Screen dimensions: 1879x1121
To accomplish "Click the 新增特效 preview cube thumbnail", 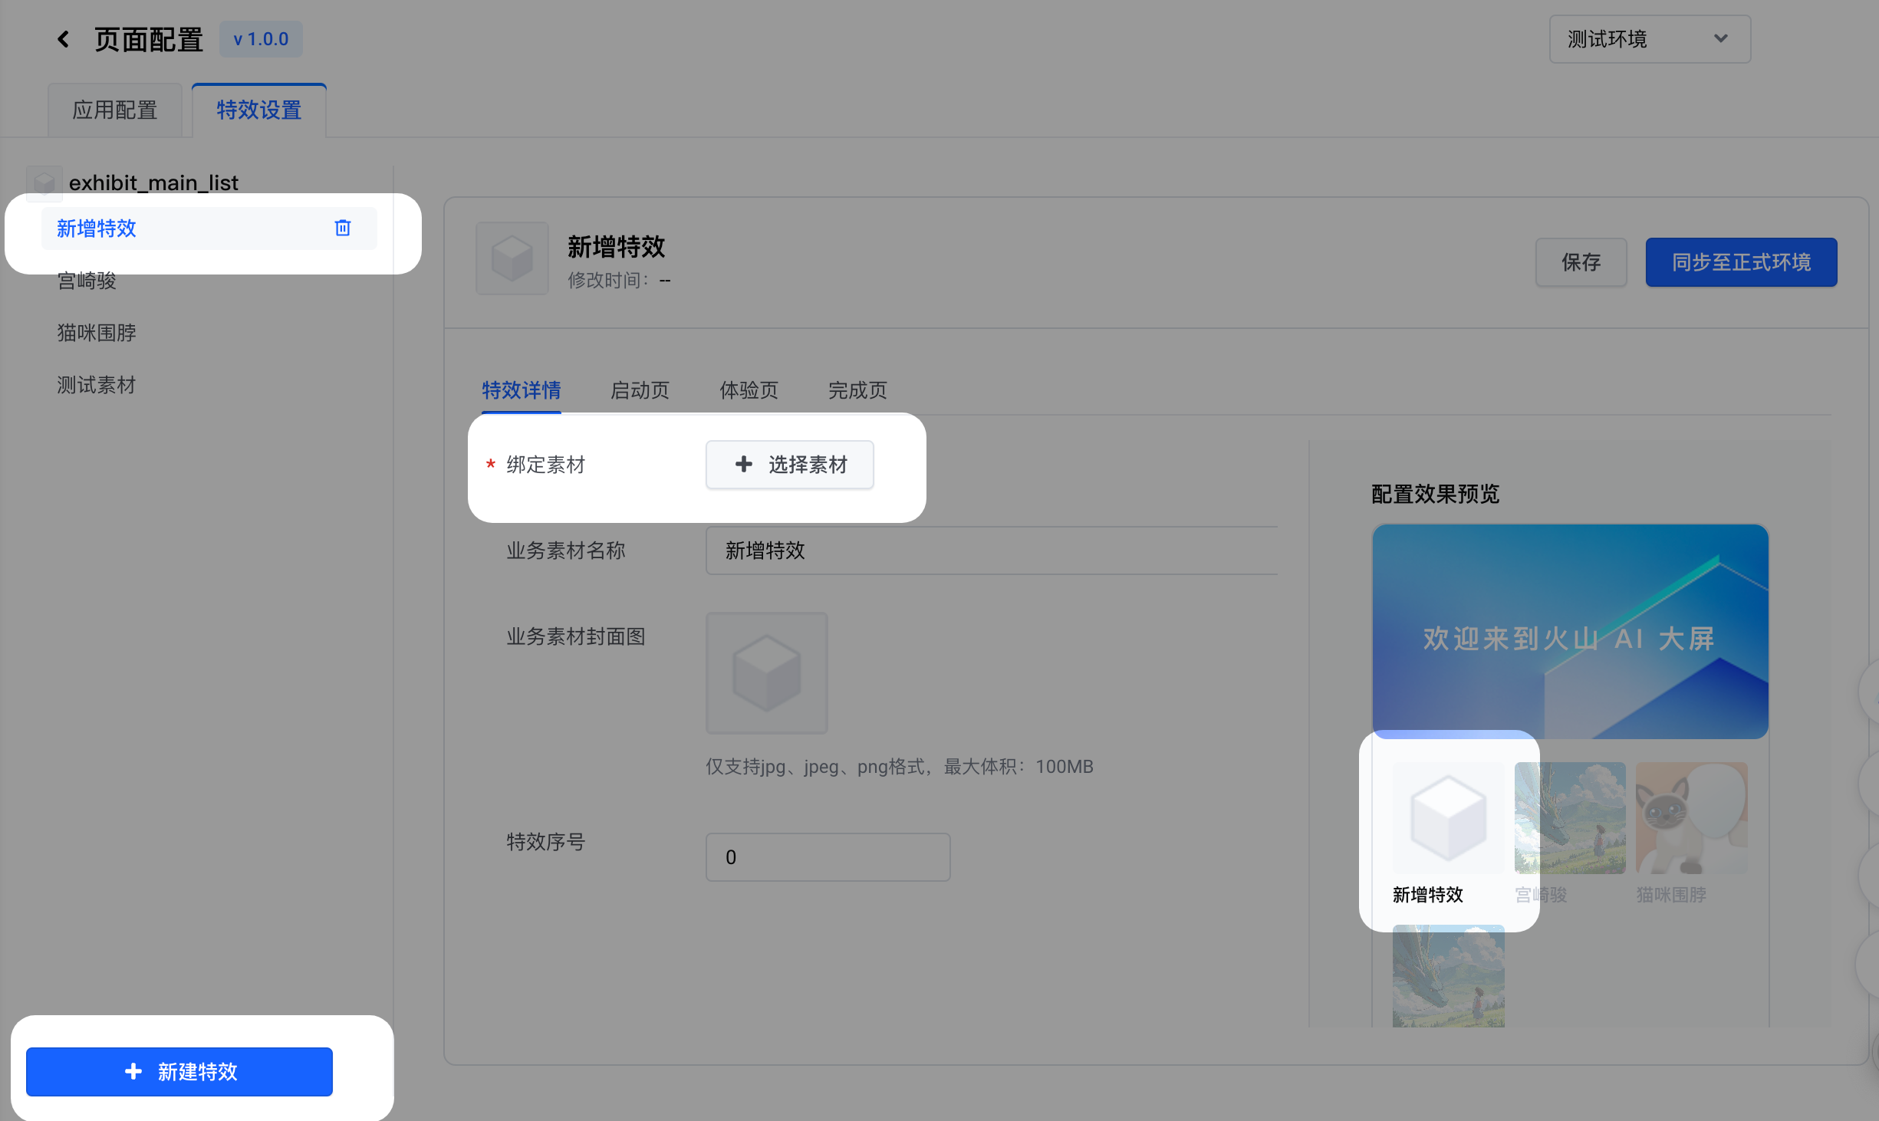I will click(1448, 817).
